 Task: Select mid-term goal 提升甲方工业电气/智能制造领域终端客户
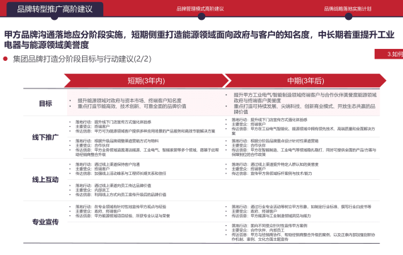[x=305, y=98]
